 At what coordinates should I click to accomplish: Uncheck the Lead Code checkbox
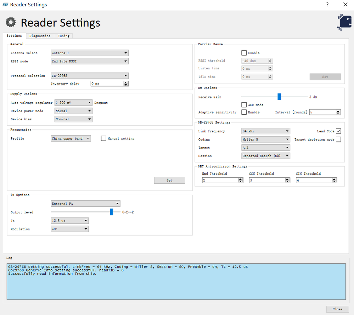point(338,131)
